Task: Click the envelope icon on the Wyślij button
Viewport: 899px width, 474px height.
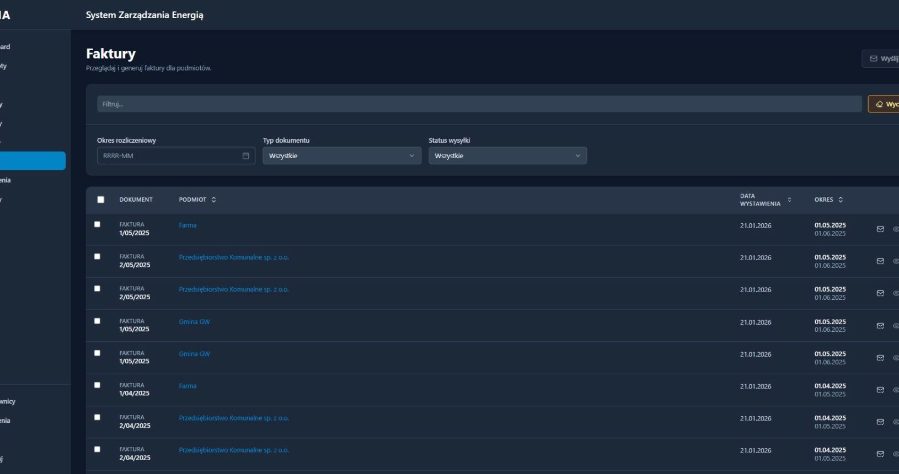Action: (x=874, y=59)
